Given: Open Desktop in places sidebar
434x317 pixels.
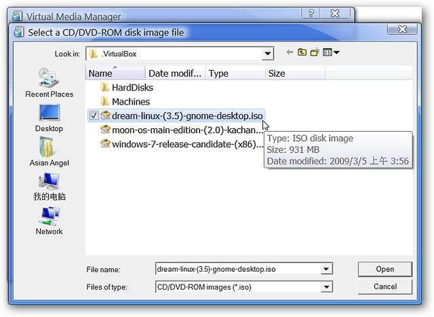Looking at the screenshot, I should [49, 118].
